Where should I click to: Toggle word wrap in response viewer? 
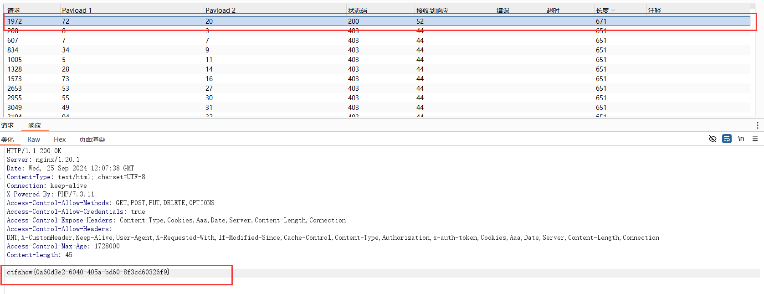(x=727, y=139)
